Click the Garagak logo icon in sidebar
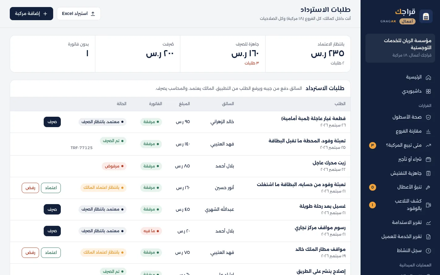This screenshot has width=440, height=275. [426, 16]
